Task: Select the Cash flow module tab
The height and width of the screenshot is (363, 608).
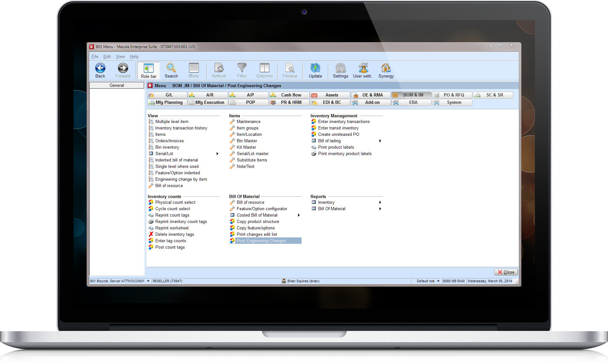Action: click(x=289, y=95)
